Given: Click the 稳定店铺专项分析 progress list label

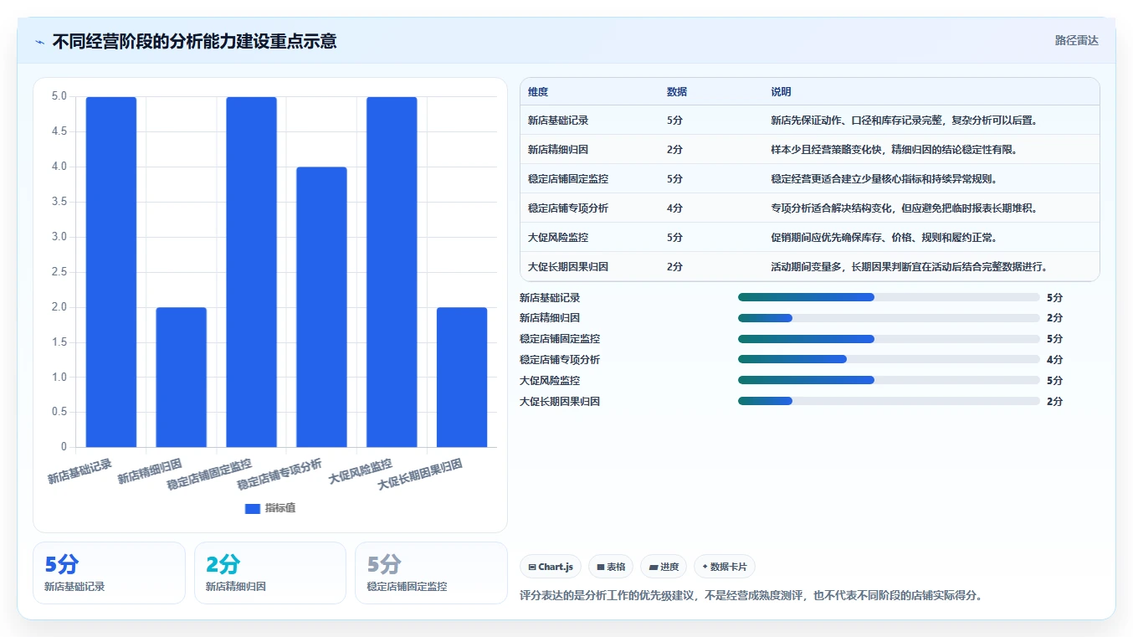Looking at the screenshot, I should [560, 360].
